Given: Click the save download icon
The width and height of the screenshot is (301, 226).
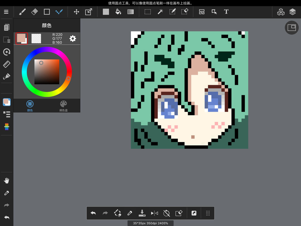Looking at the screenshot, I should tap(142, 213).
